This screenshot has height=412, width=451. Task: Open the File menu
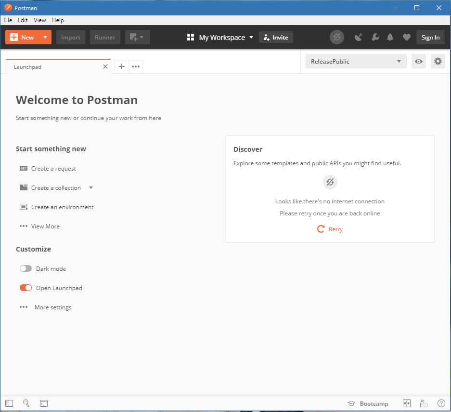point(7,20)
